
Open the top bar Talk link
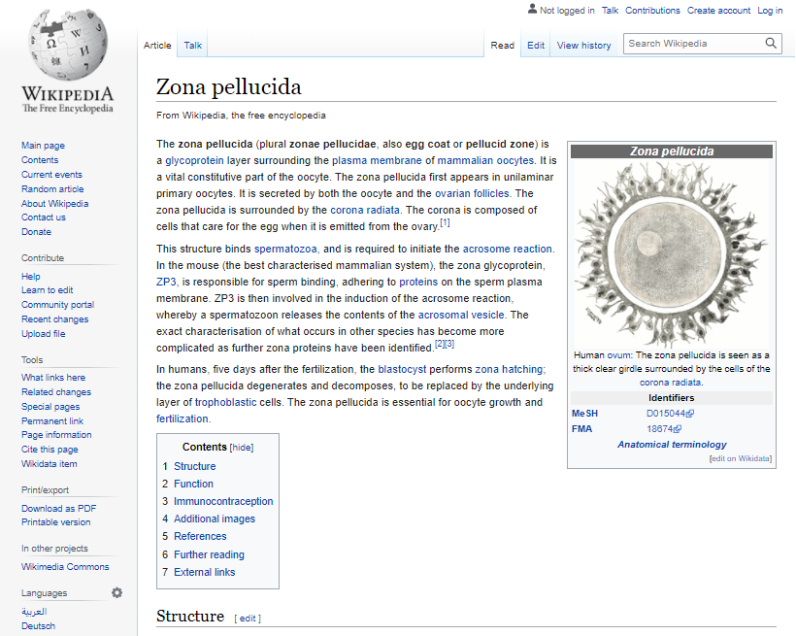click(x=610, y=10)
